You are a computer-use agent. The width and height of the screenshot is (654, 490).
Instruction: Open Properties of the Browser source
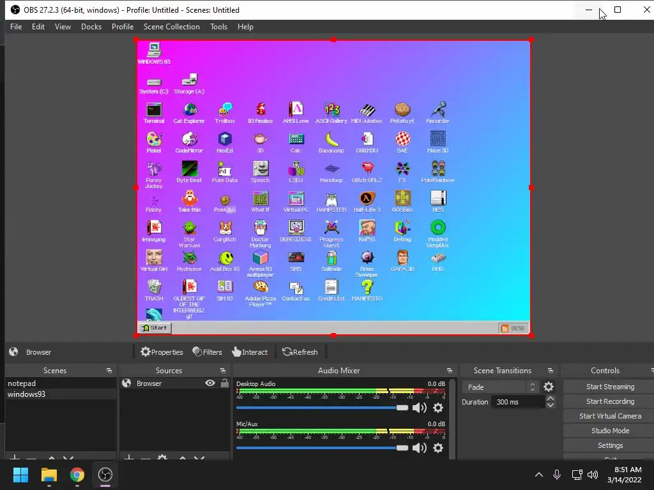[162, 352]
